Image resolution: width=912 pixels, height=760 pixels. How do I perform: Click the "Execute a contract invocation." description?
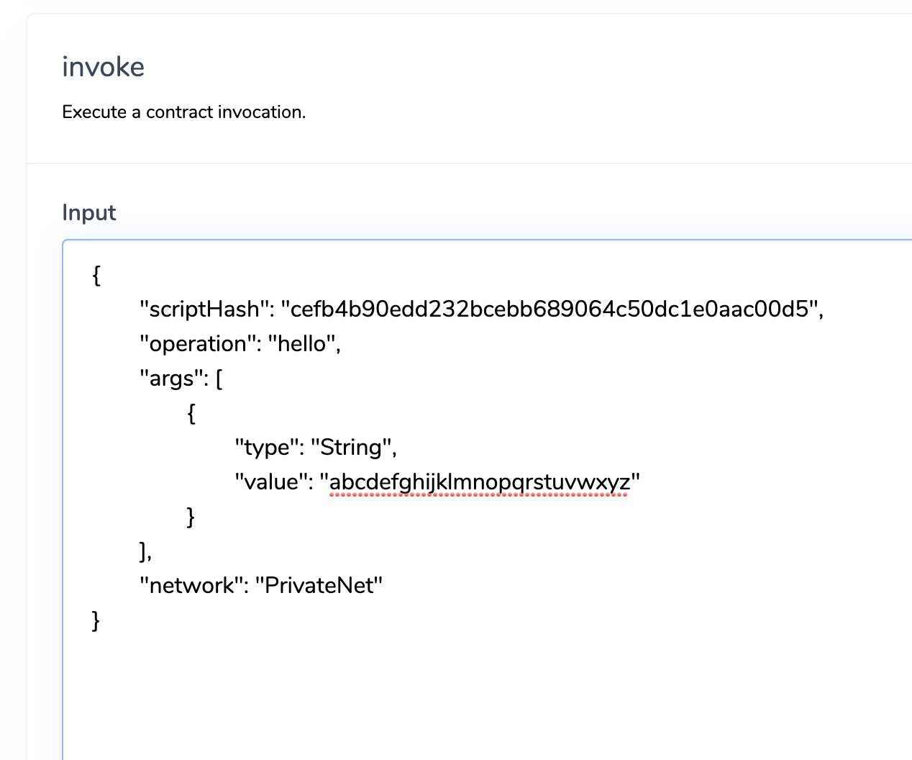pyautogui.click(x=183, y=112)
